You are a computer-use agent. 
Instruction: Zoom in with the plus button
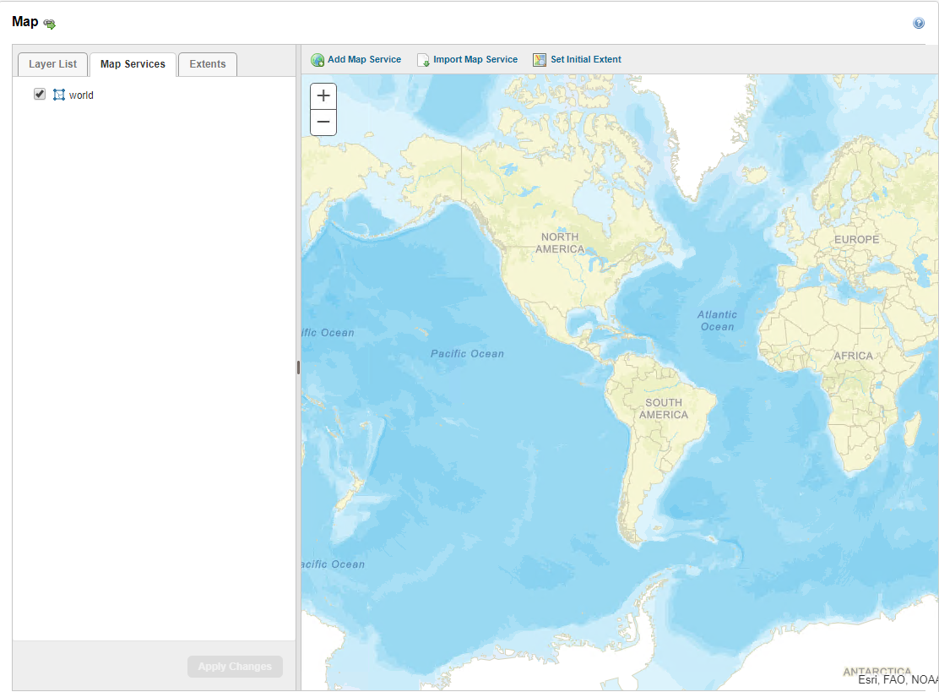pyautogui.click(x=323, y=95)
